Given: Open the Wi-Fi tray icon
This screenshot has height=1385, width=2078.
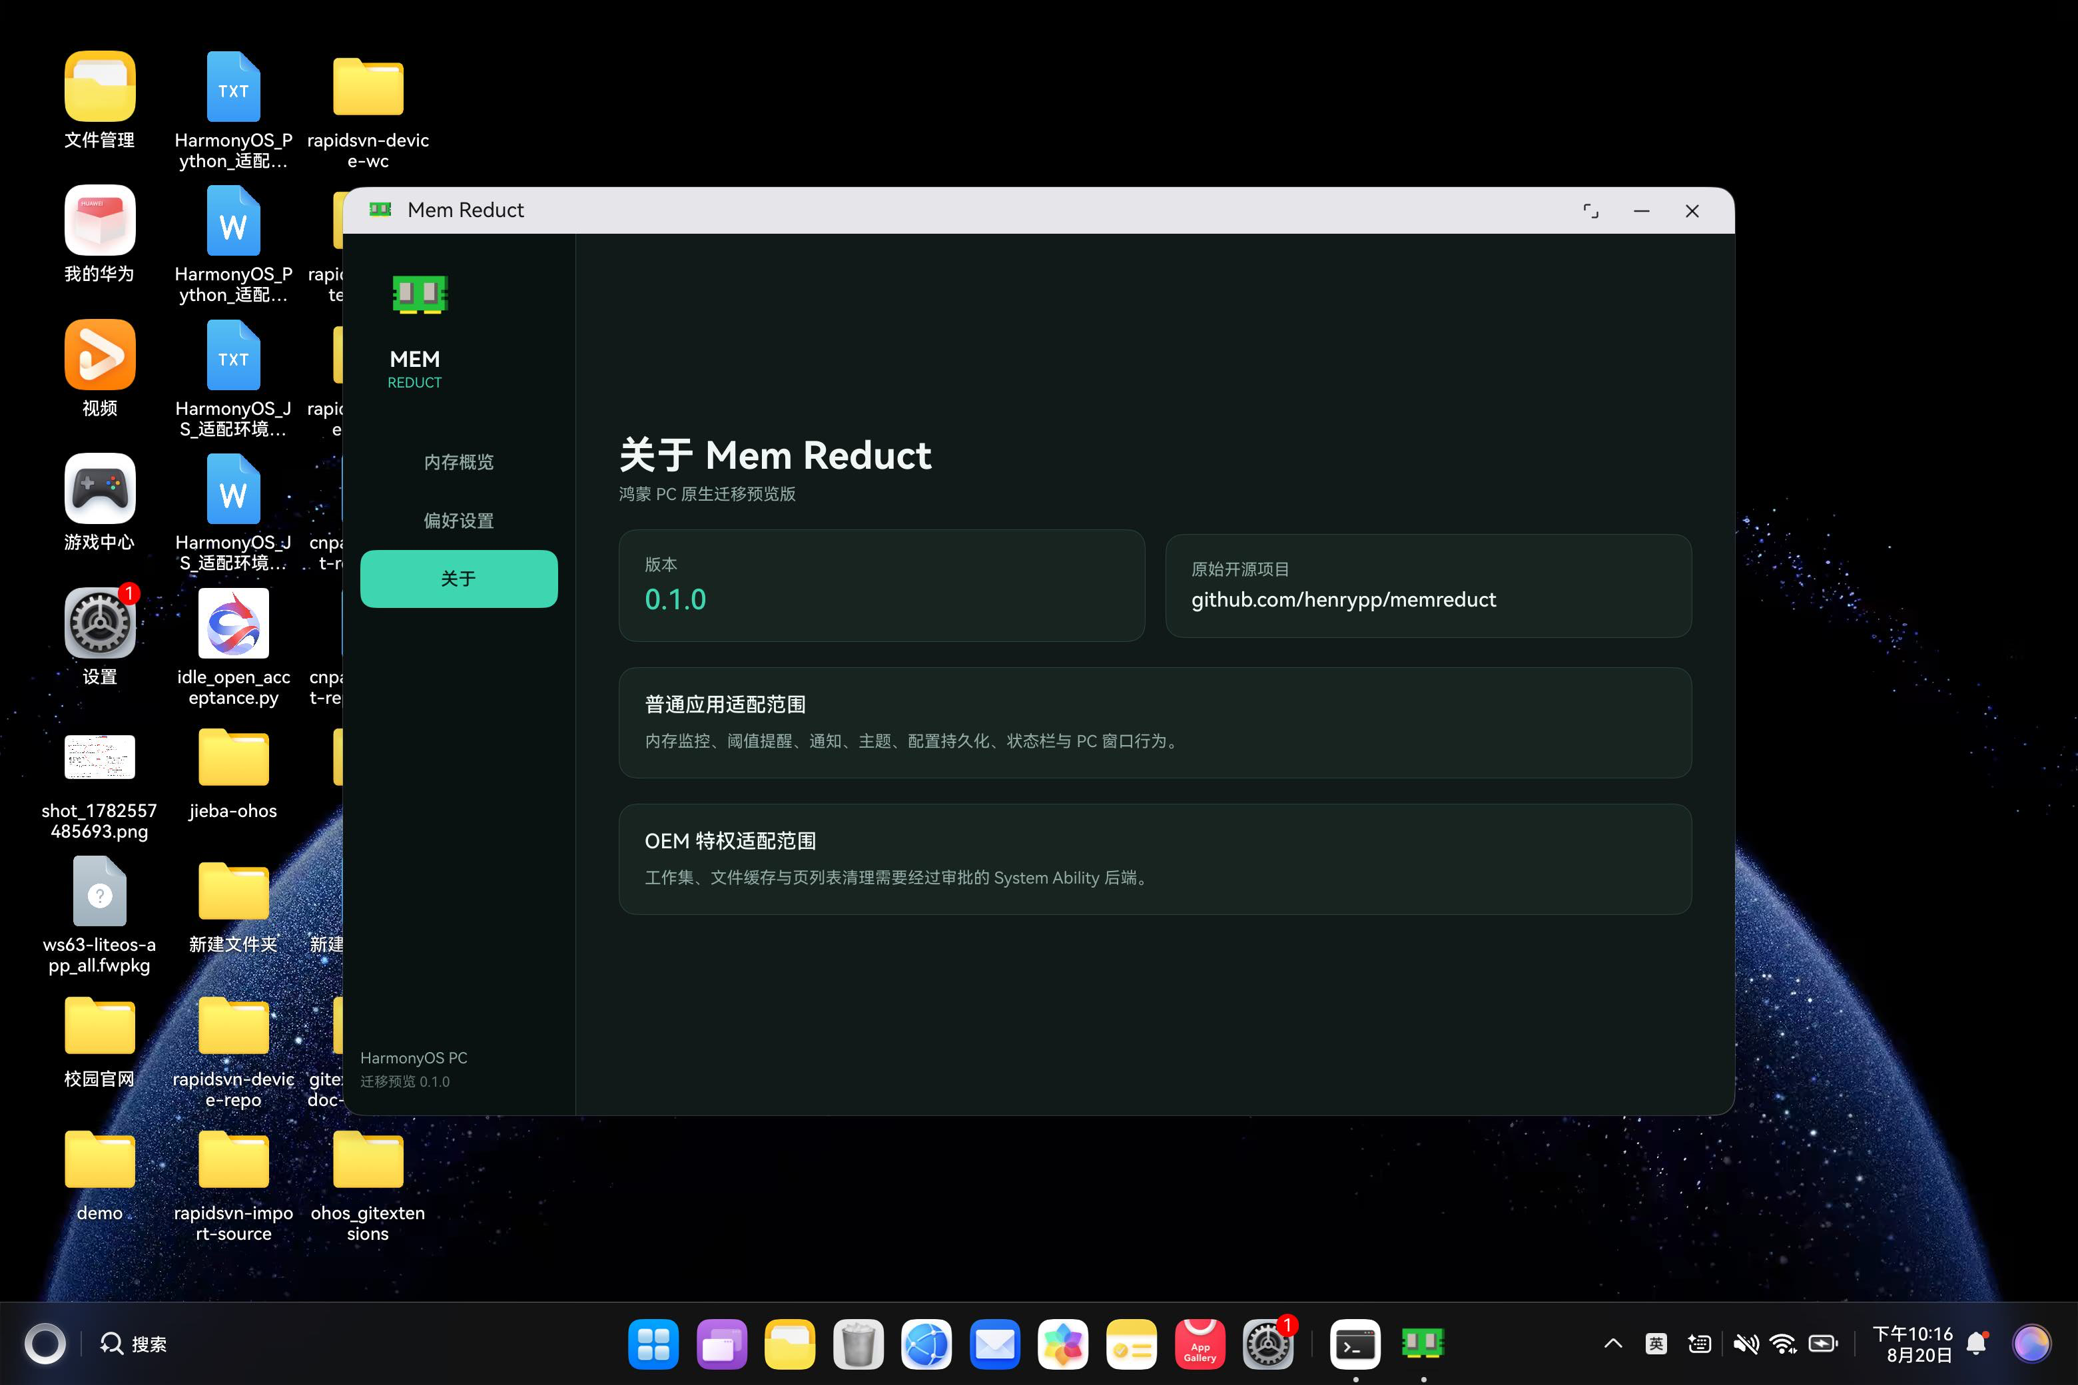Looking at the screenshot, I should (1784, 1344).
